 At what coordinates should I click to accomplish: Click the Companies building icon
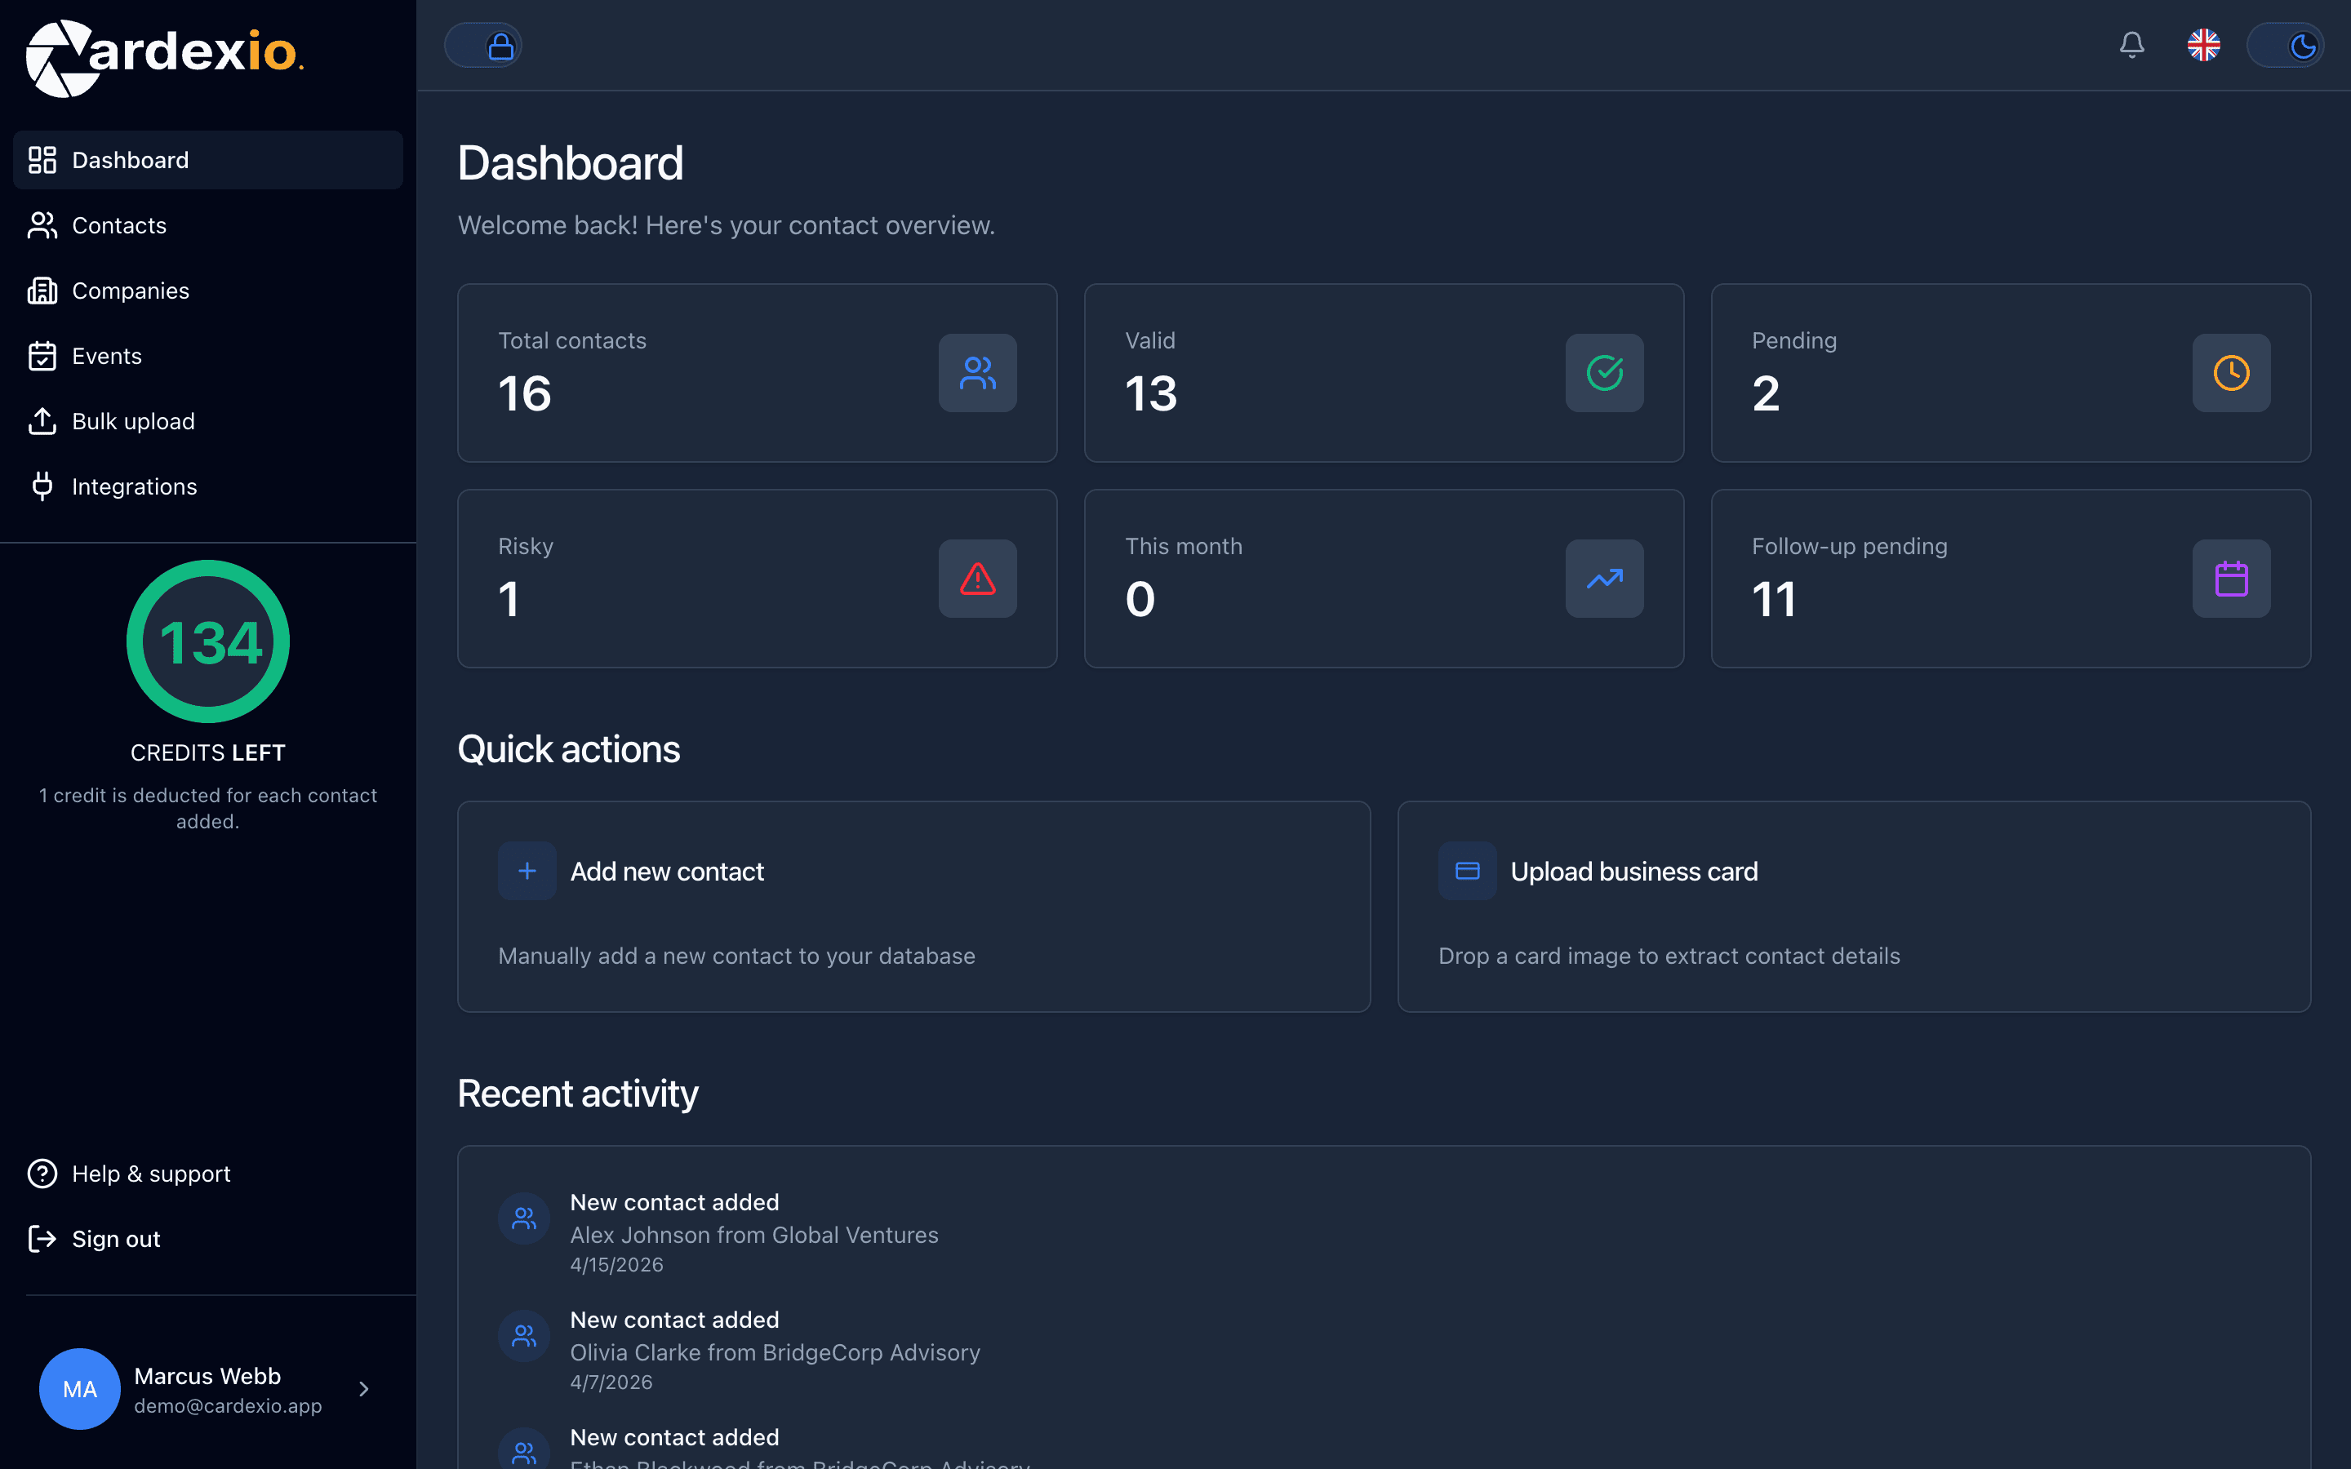(x=42, y=291)
